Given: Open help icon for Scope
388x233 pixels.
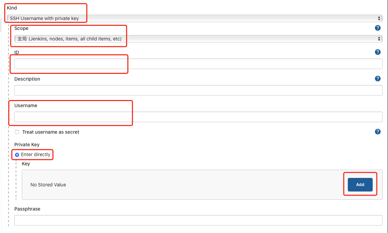Looking at the screenshot, I should (377, 28).
